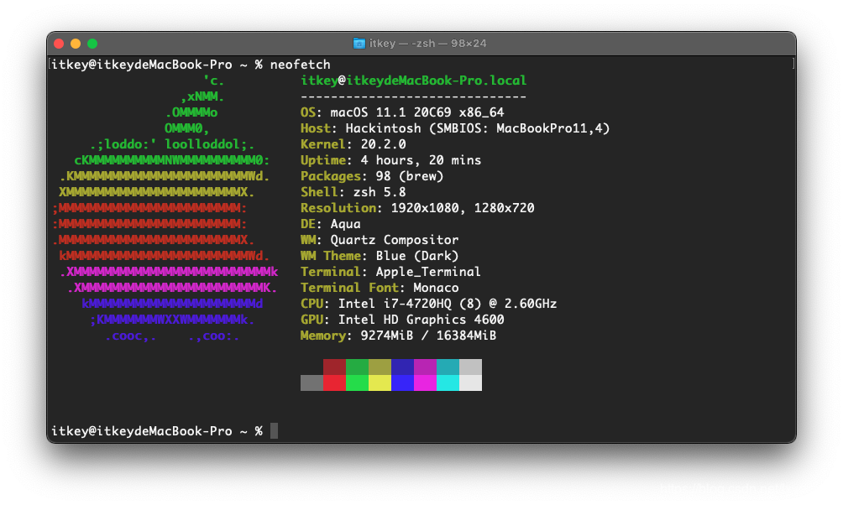Screen dimensions: 843x505
Task: Click the Memory value '9274MiB / 16384MiB'
Action: [428, 336]
